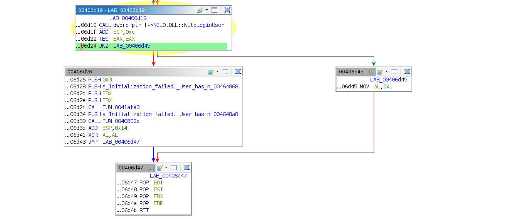Viewport: 515px width, 219px height.
Task: Click LAB_00406d45 operand in the JNZ line
Action: coord(132,46)
